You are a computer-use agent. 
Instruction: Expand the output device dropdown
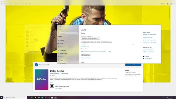(90, 38)
